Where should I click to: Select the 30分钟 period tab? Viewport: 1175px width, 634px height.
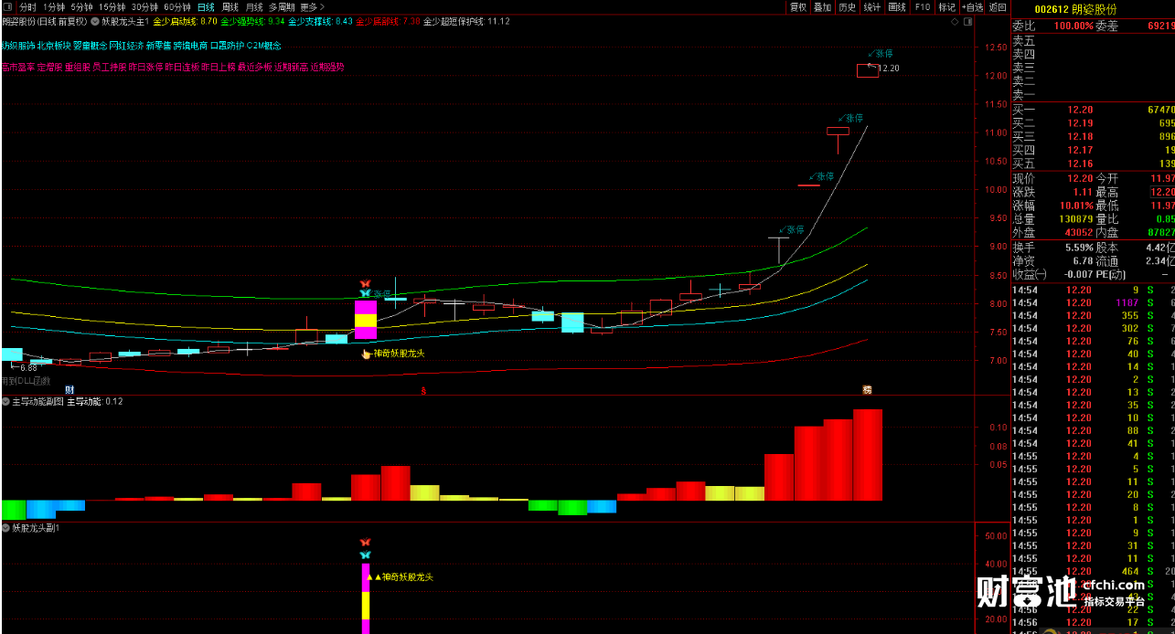(144, 6)
